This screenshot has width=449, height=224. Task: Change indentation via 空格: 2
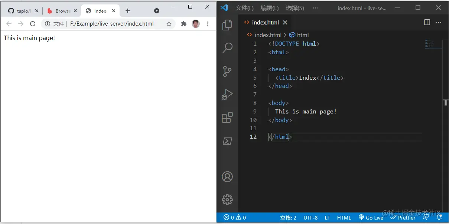coord(288,218)
